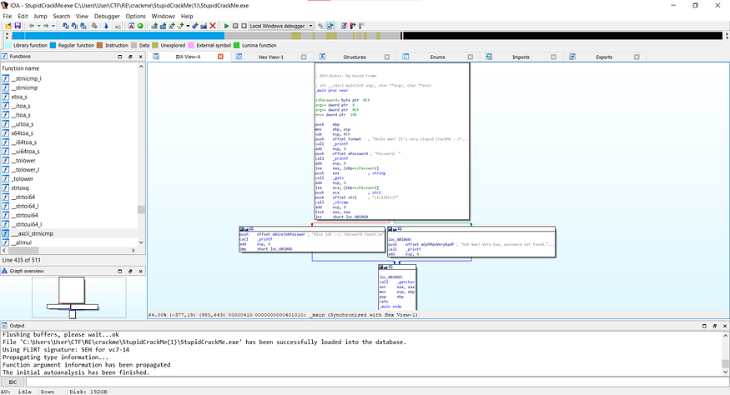Click the red X delete icon

coord(213,26)
